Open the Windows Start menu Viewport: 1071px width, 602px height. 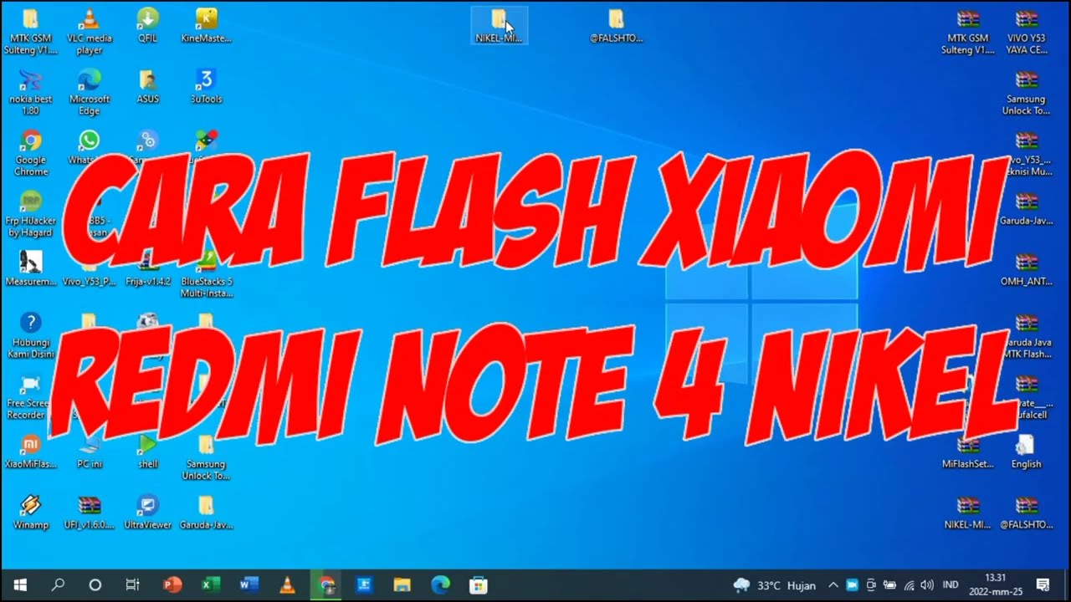20,585
